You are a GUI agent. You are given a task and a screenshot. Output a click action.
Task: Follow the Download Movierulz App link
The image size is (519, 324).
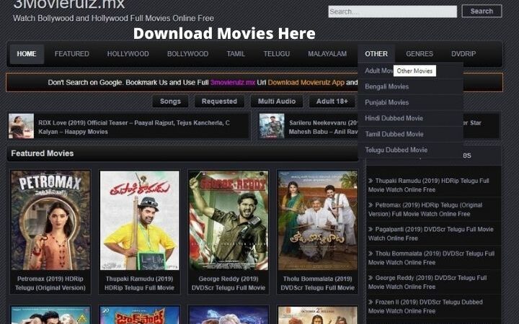[x=306, y=83]
